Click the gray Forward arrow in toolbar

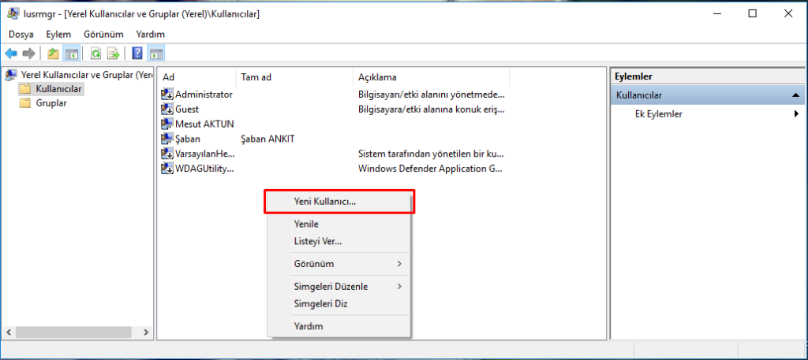(29, 53)
